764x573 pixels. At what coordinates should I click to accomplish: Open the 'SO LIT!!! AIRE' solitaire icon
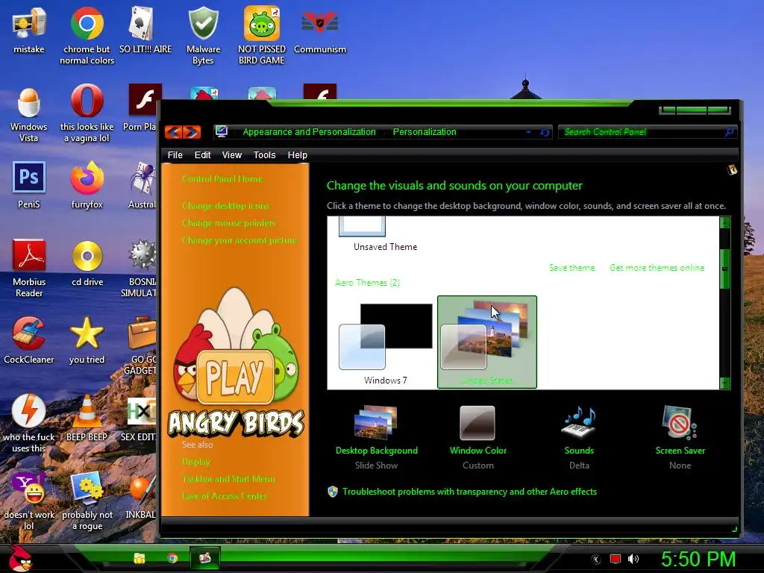click(145, 30)
